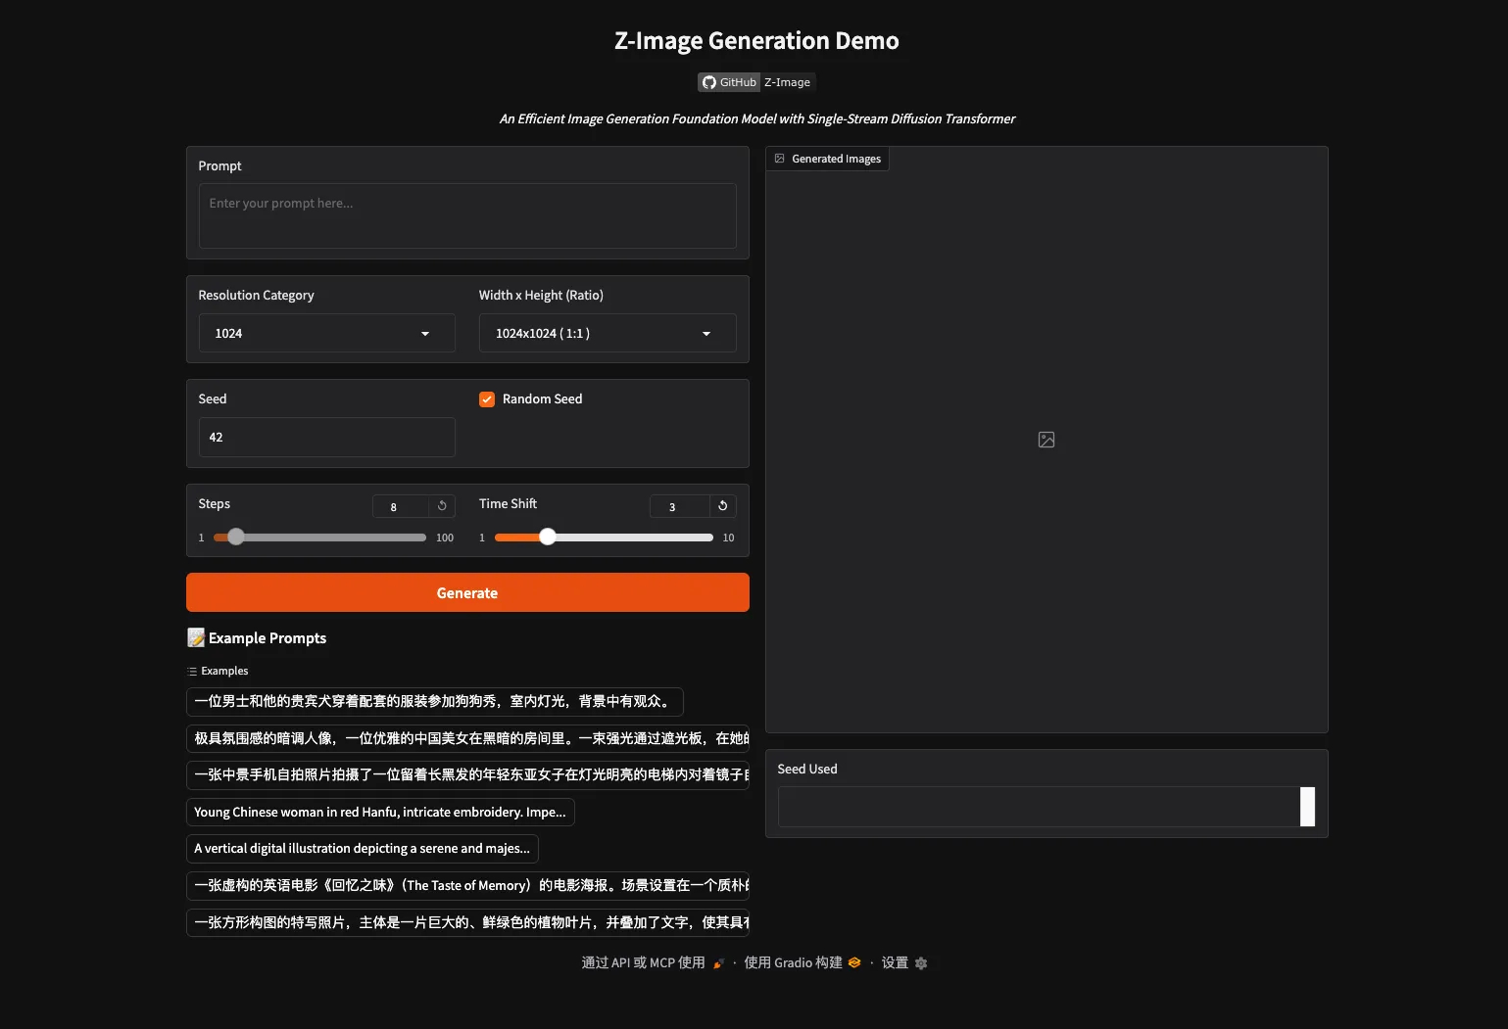
Task: Click the rocket icon next to API 或 MCP
Action: click(x=718, y=962)
